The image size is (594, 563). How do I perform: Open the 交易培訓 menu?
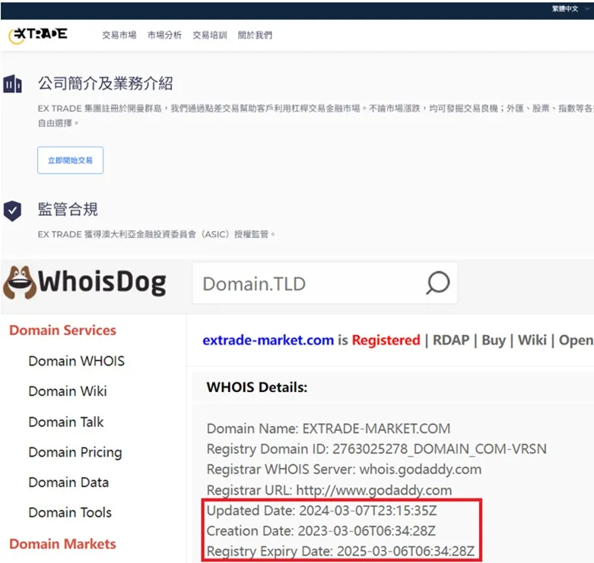click(209, 35)
